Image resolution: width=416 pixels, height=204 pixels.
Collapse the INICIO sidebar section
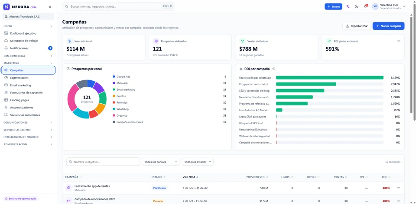pos(51,26)
